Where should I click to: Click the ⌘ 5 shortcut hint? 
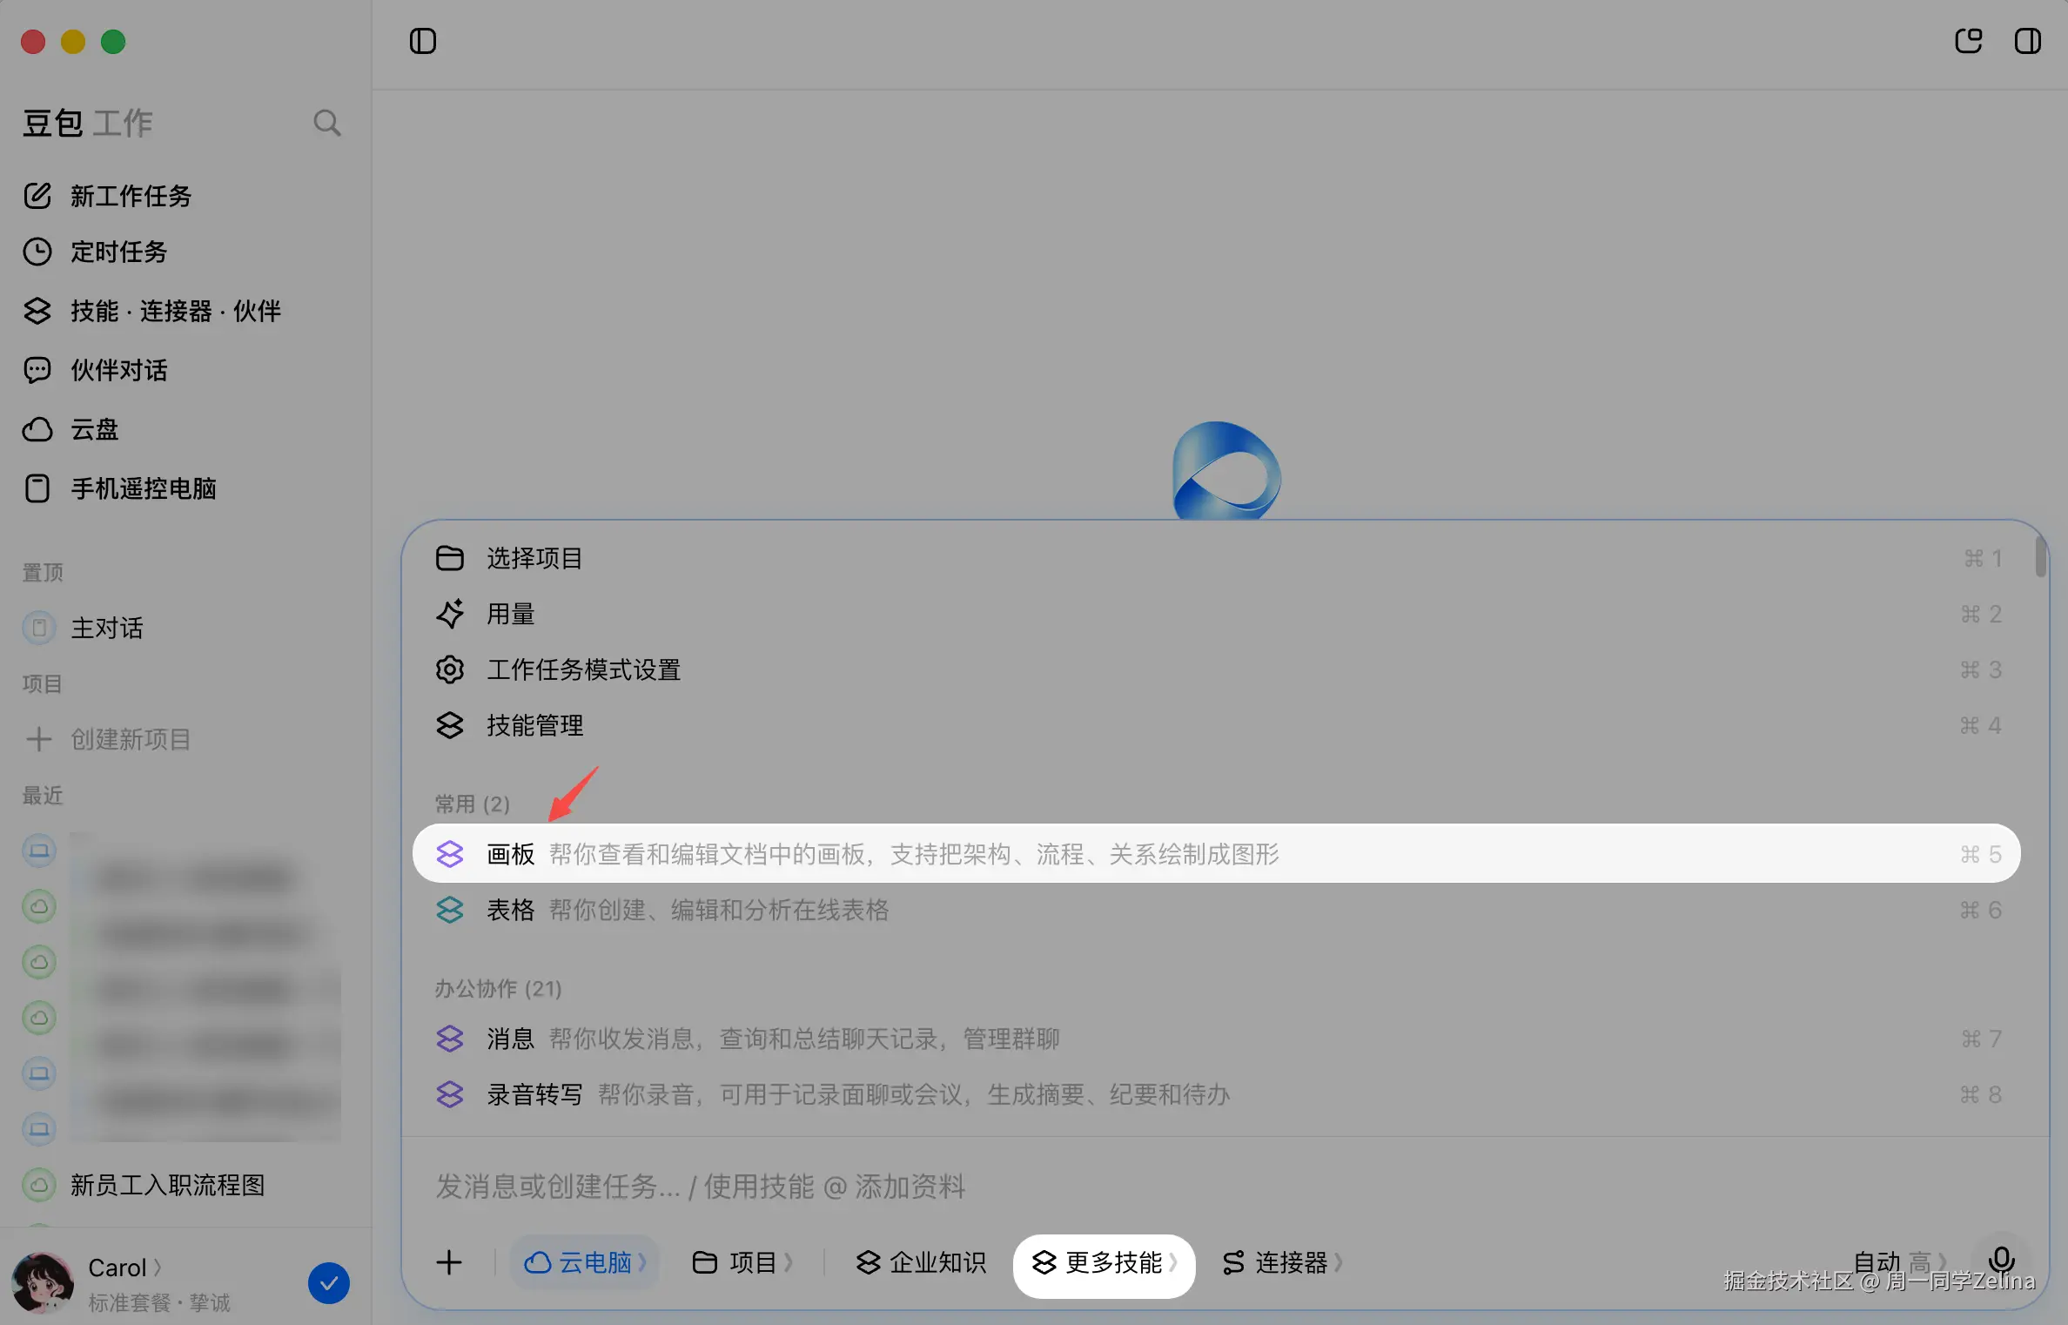pos(1981,854)
